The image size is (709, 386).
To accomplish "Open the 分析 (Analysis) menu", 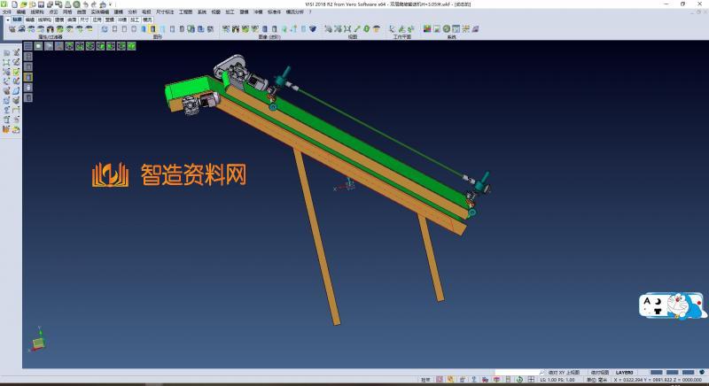I will (x=132, y=12).
